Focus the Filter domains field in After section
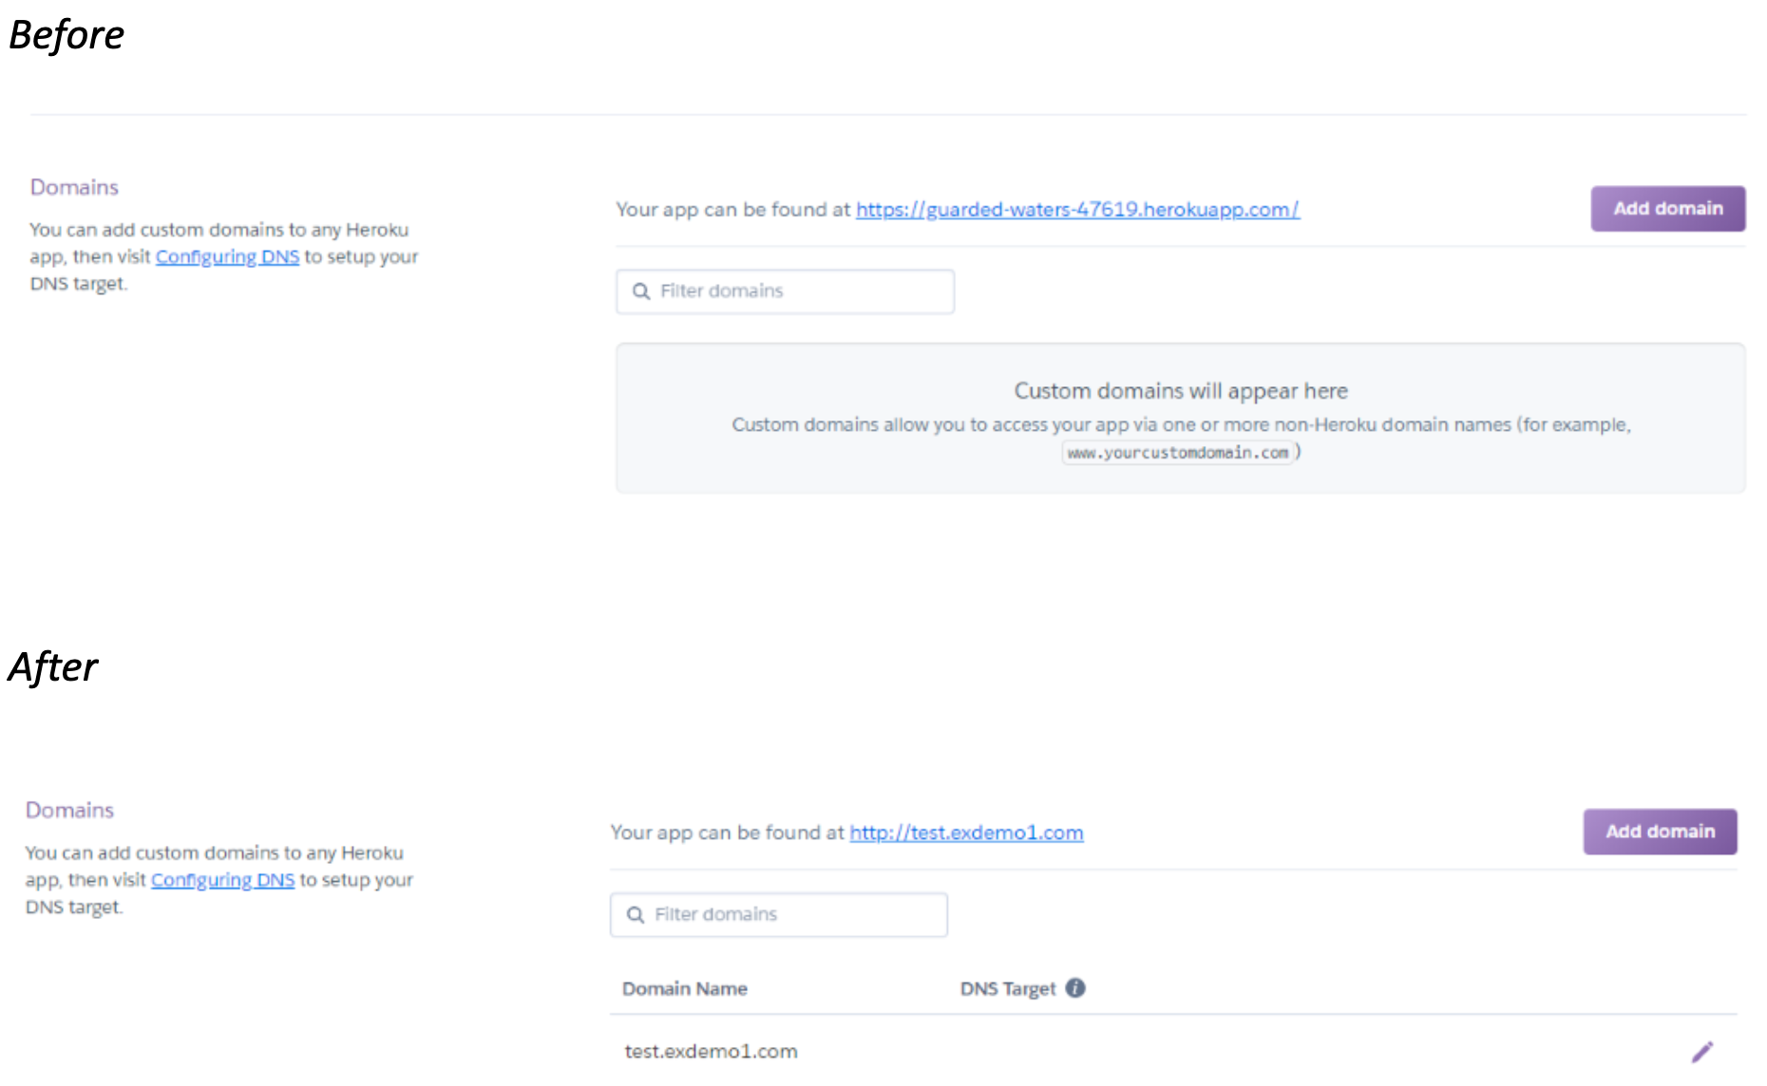This screenshot has width=1767, height=1086. 779,915
